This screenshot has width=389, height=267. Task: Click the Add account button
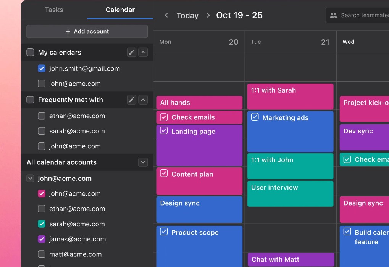(87, 31)
